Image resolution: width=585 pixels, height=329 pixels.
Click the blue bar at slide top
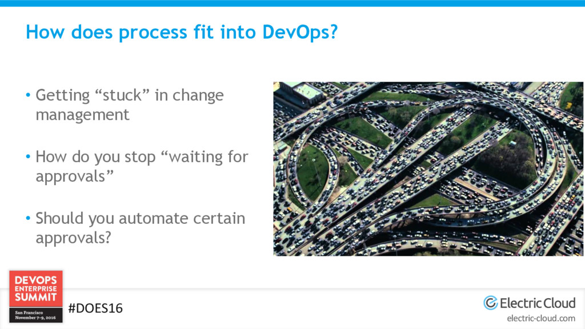pyautogui.click(x=292, y=3)
